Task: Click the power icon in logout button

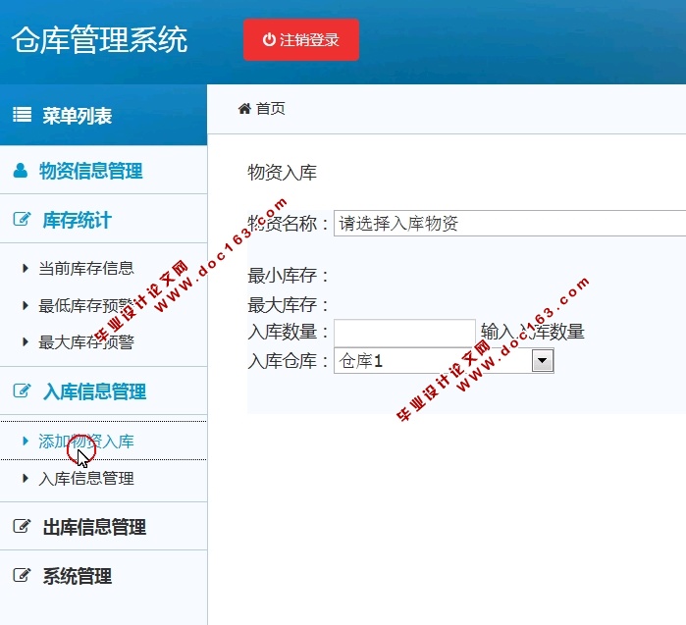Action: tap(269, 39)
